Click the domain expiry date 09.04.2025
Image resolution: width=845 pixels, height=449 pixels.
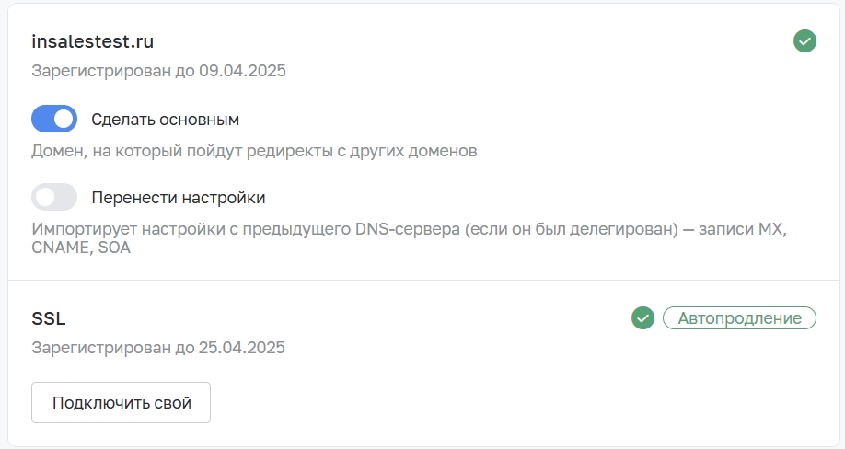242,71
